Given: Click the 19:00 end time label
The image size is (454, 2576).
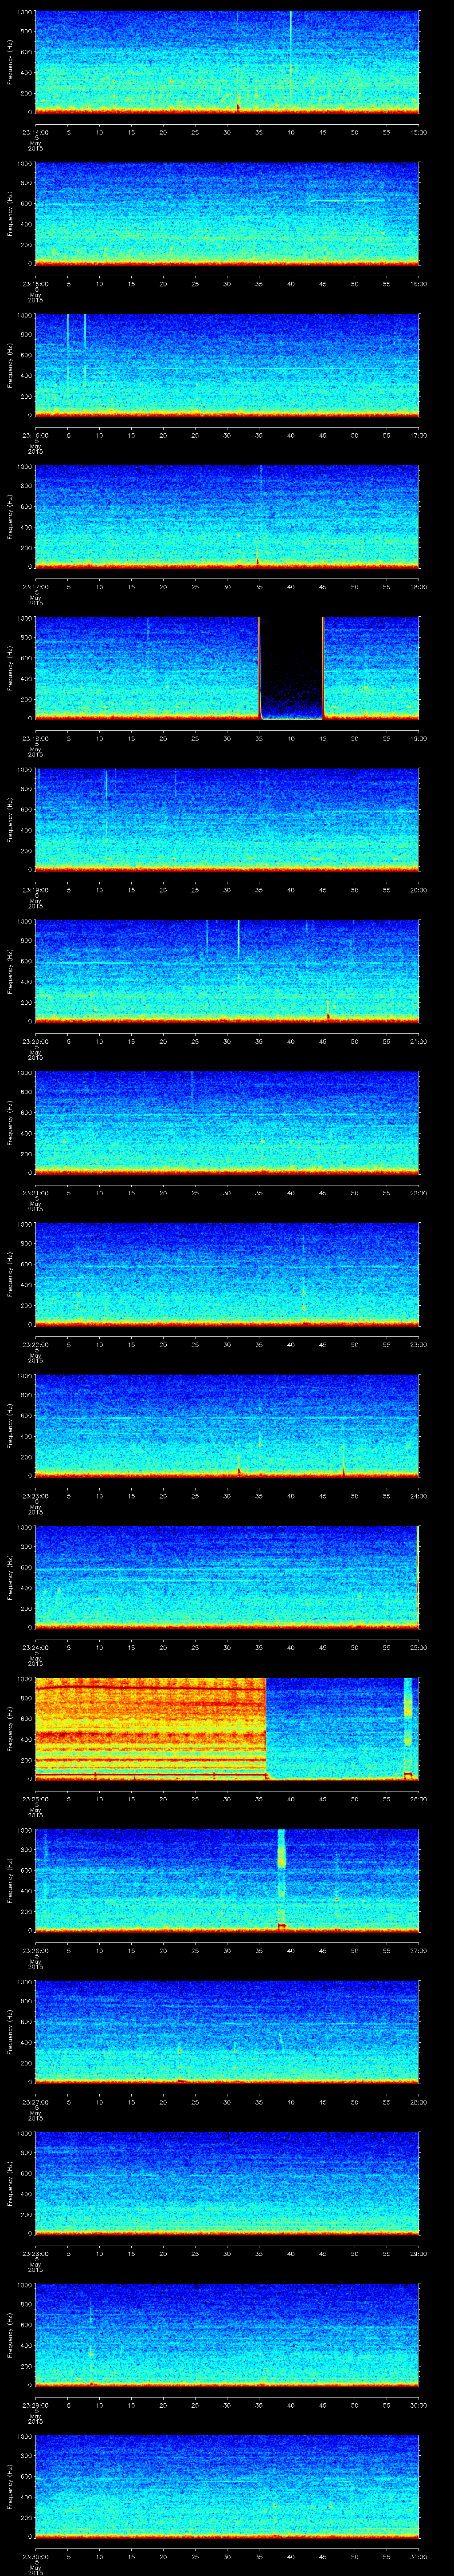Looking at the screenshot, I should click(418, 738).
